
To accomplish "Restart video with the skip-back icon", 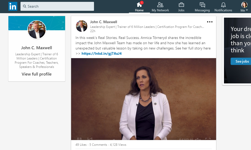I will click(x=90, y=139).
